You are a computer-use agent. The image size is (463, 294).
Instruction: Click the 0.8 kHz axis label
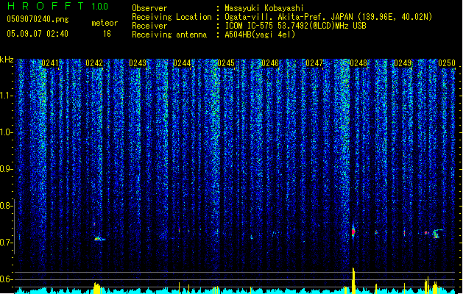(6, 206)
